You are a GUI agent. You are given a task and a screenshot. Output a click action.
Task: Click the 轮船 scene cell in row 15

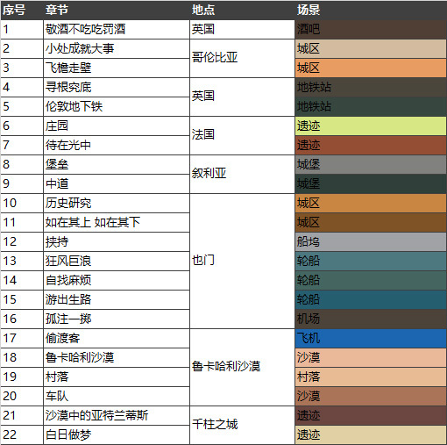pyautogui.click(x=371, y=299)
